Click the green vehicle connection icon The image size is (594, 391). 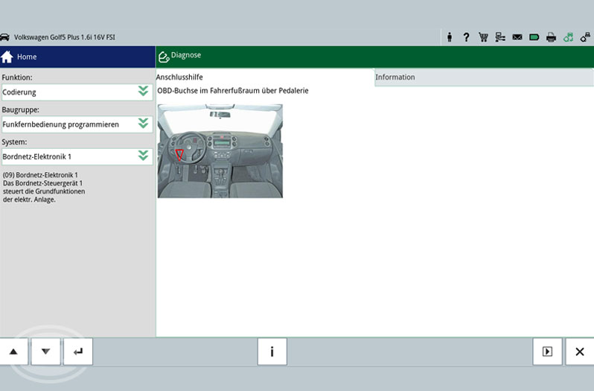click(569, 37)
